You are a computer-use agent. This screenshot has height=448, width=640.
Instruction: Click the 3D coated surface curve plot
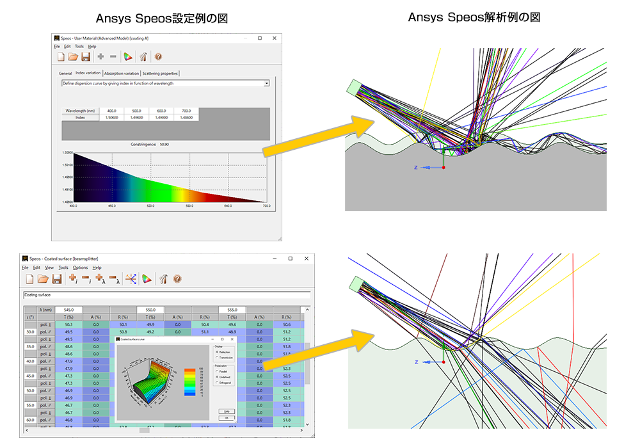coord(148,381)
